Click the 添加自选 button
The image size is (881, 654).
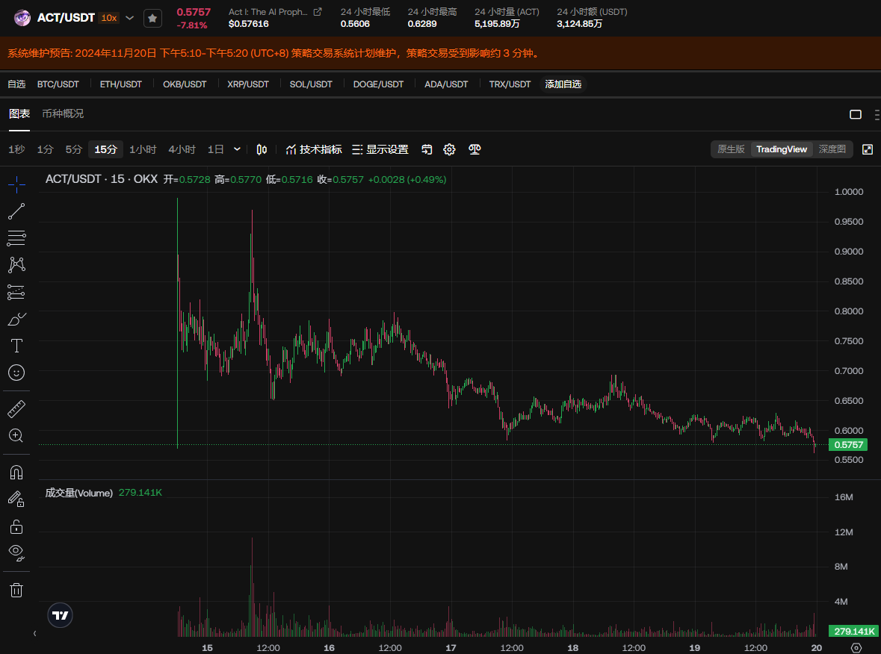click(563, 84)
